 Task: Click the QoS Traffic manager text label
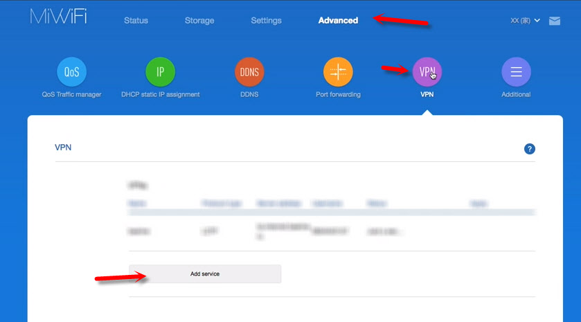[x=71, y=95]
